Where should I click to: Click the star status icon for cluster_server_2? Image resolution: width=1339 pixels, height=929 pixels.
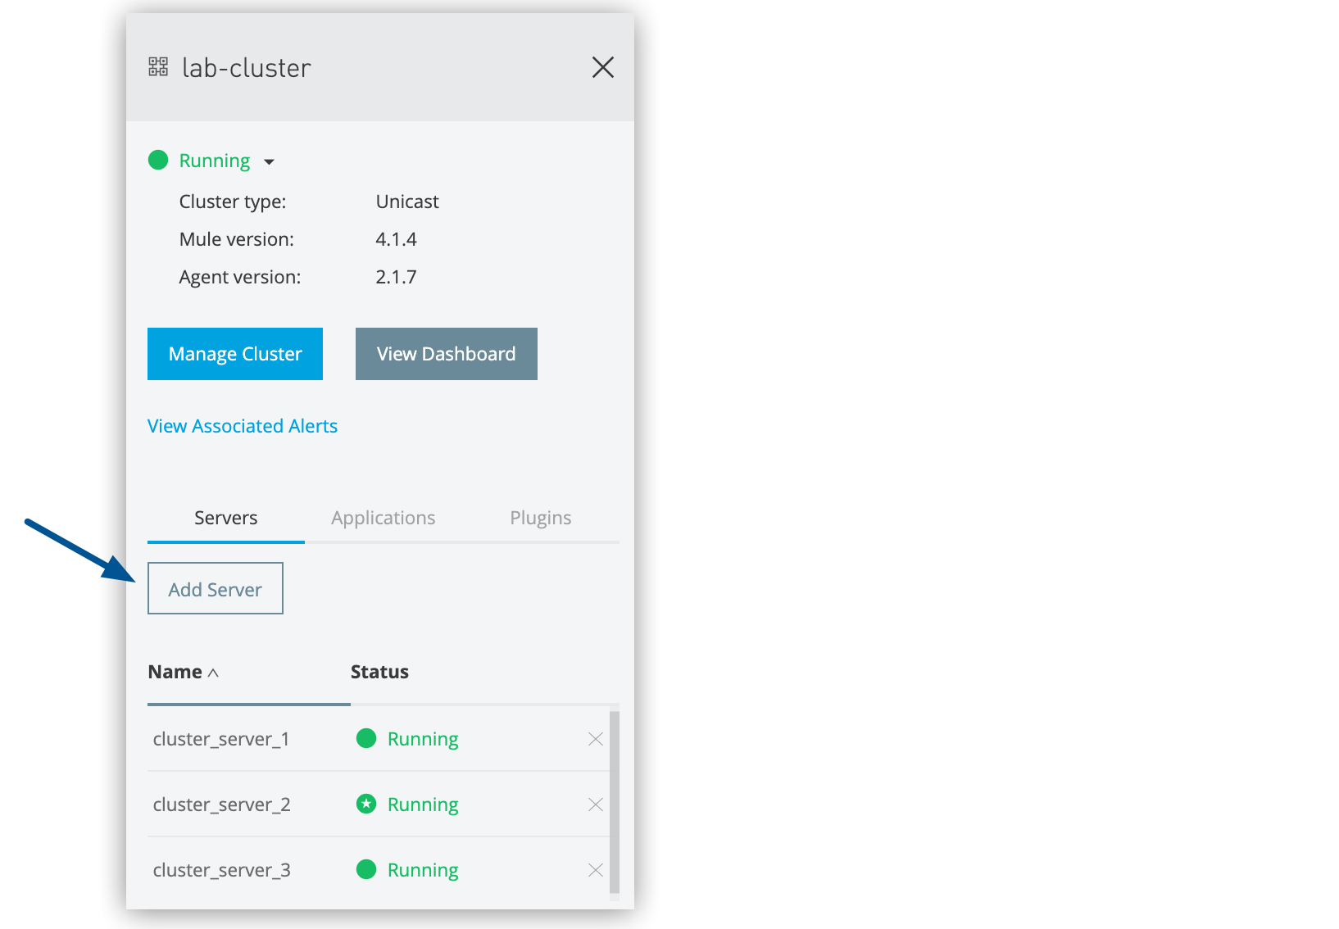366,804
